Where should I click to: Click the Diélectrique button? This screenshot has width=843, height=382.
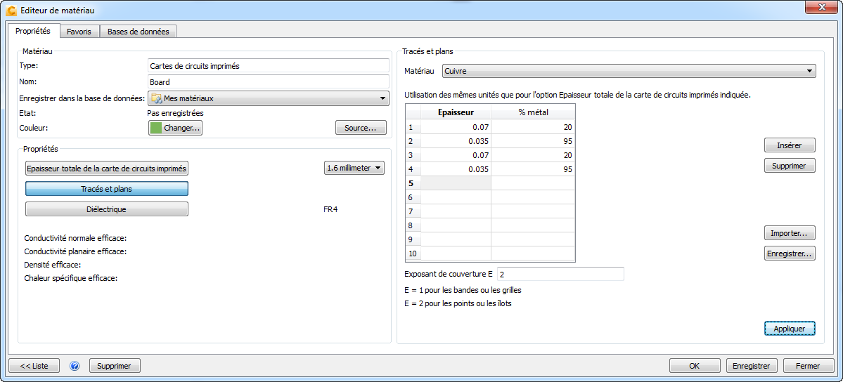click(x=107, y=209)
